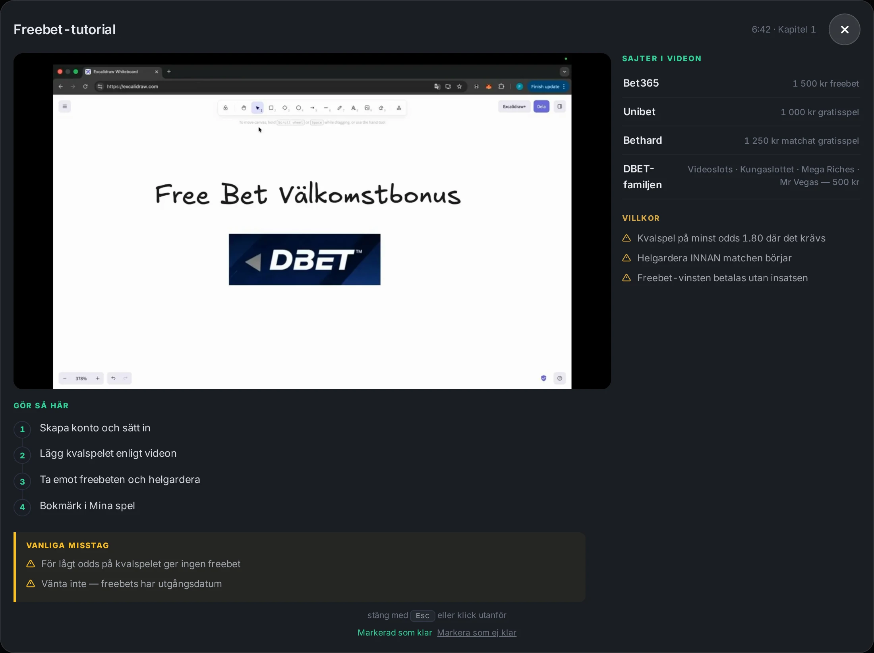This screenshot has width=874, height=653.
Task: Click the 'Excalidraw+' button
Action: pos(514,106)
